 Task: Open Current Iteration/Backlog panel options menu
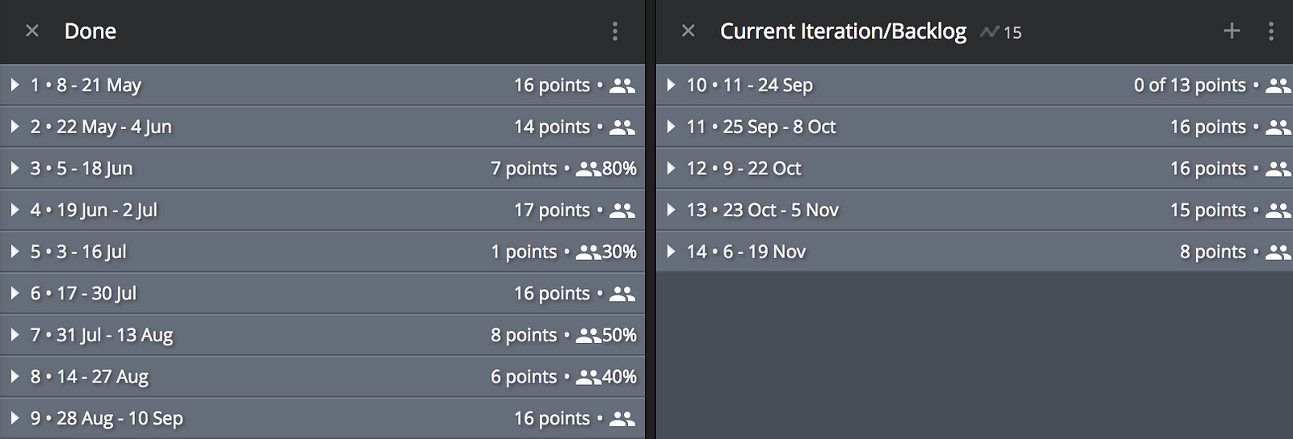click(1271, 31)
